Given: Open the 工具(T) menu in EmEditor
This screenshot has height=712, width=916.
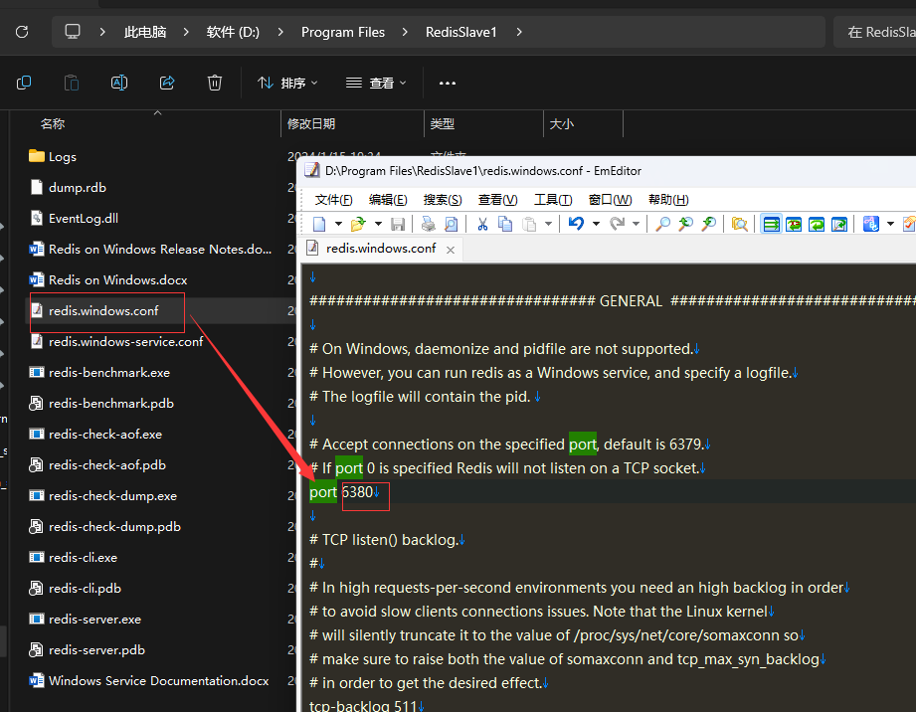Looking at the screenshot, I should 553,200.
